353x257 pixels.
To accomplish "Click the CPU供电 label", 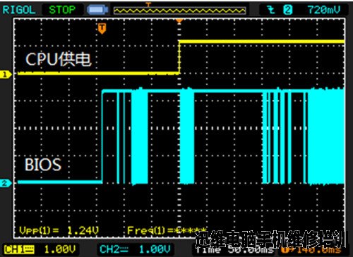I will point(58,59).
